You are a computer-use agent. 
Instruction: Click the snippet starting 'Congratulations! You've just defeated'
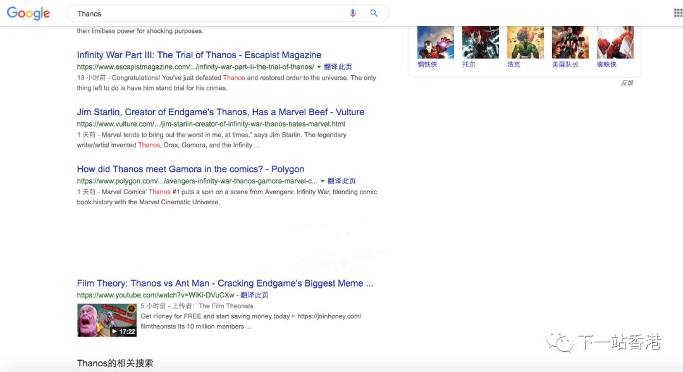point(226,83)
